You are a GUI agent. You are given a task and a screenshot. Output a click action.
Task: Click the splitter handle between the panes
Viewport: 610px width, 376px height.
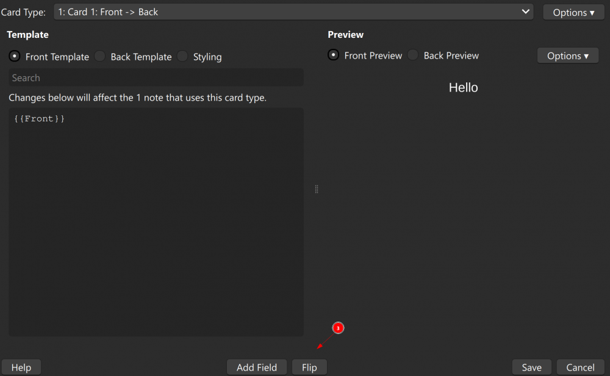(x=317, y=189)
